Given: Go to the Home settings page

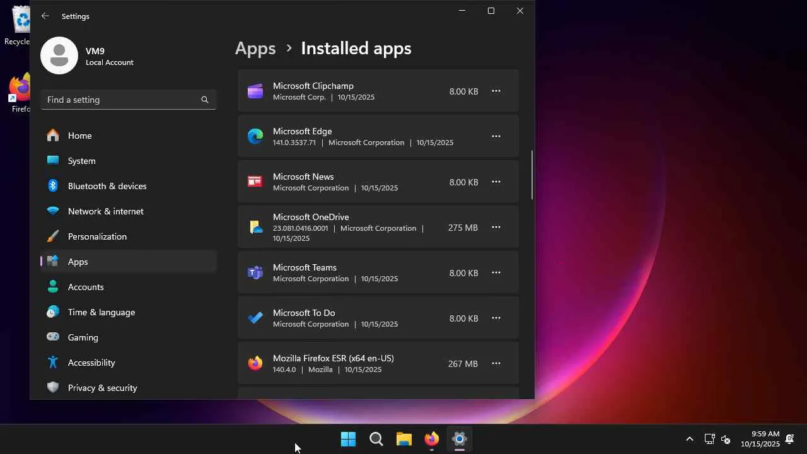Looking at the screenshot, I should click(129, 136).
